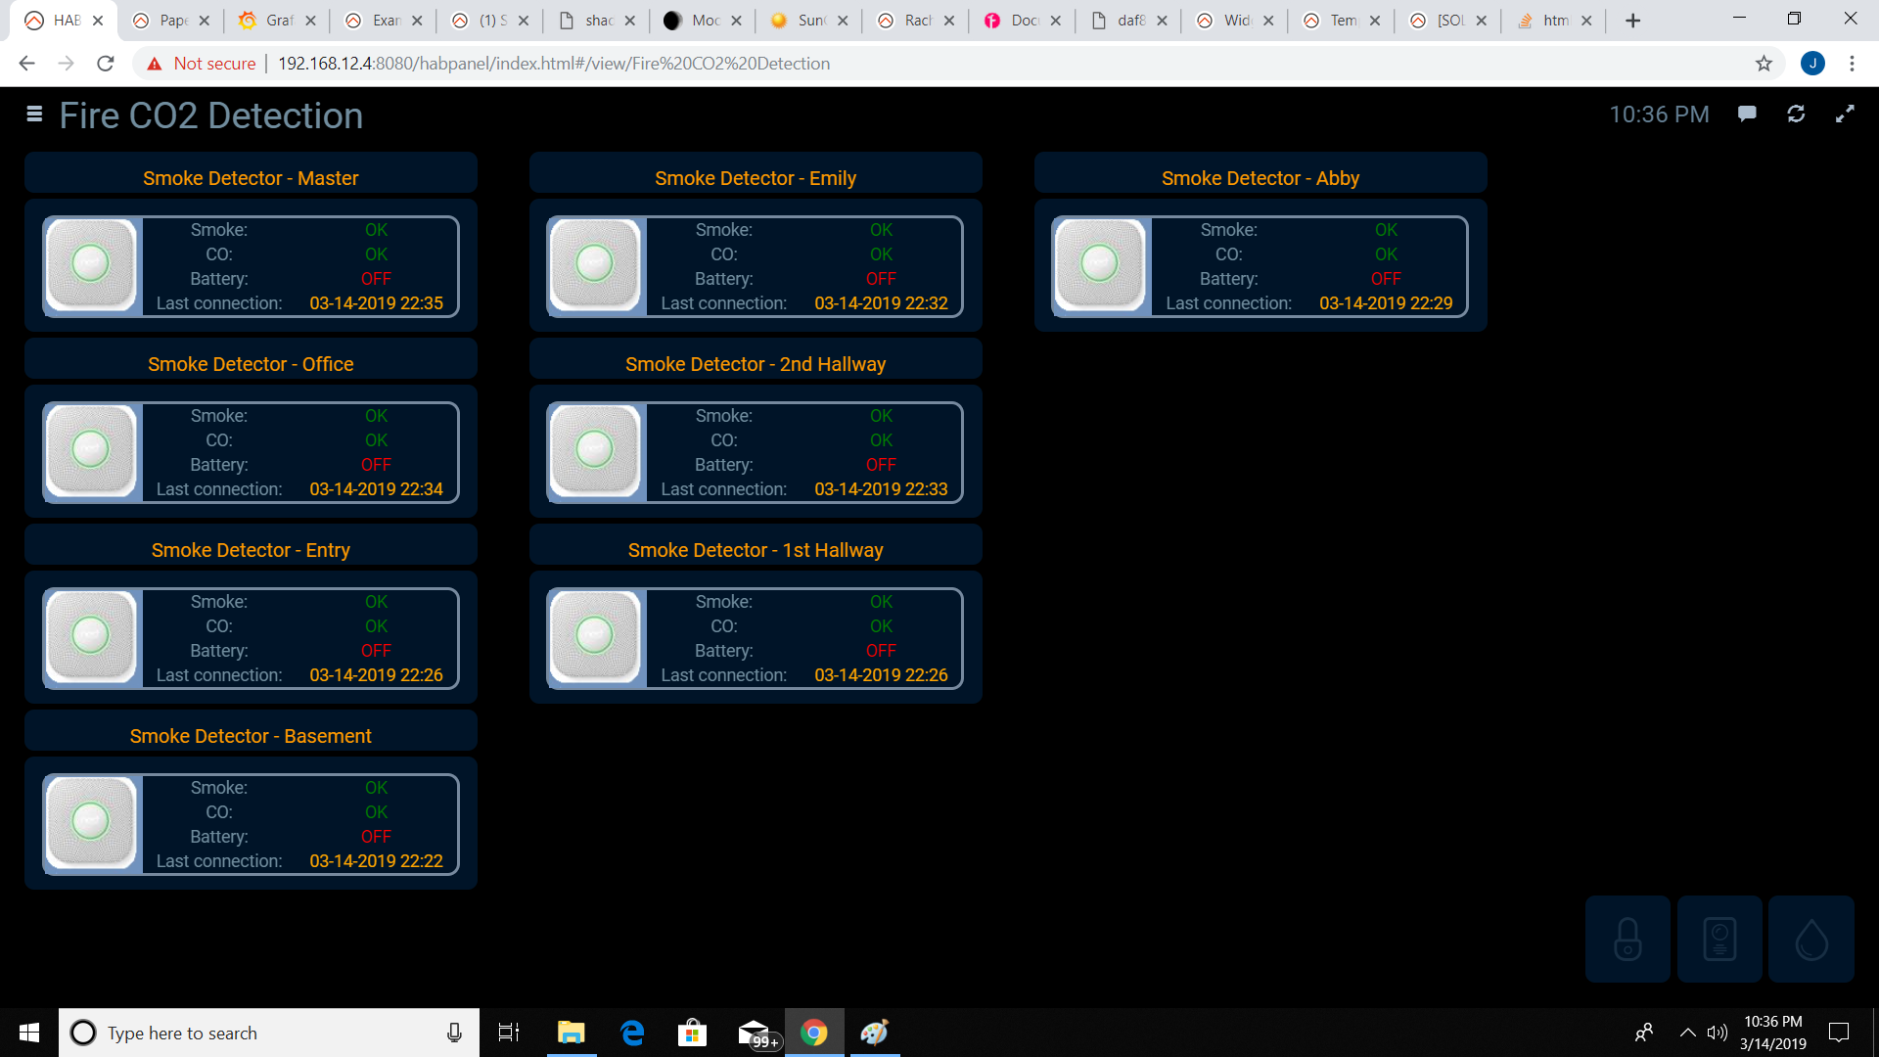Viewport: 1879px width, 1057px height.
Task: Select the lock tile at bottom right
Action: click(x=1627, y=938)
